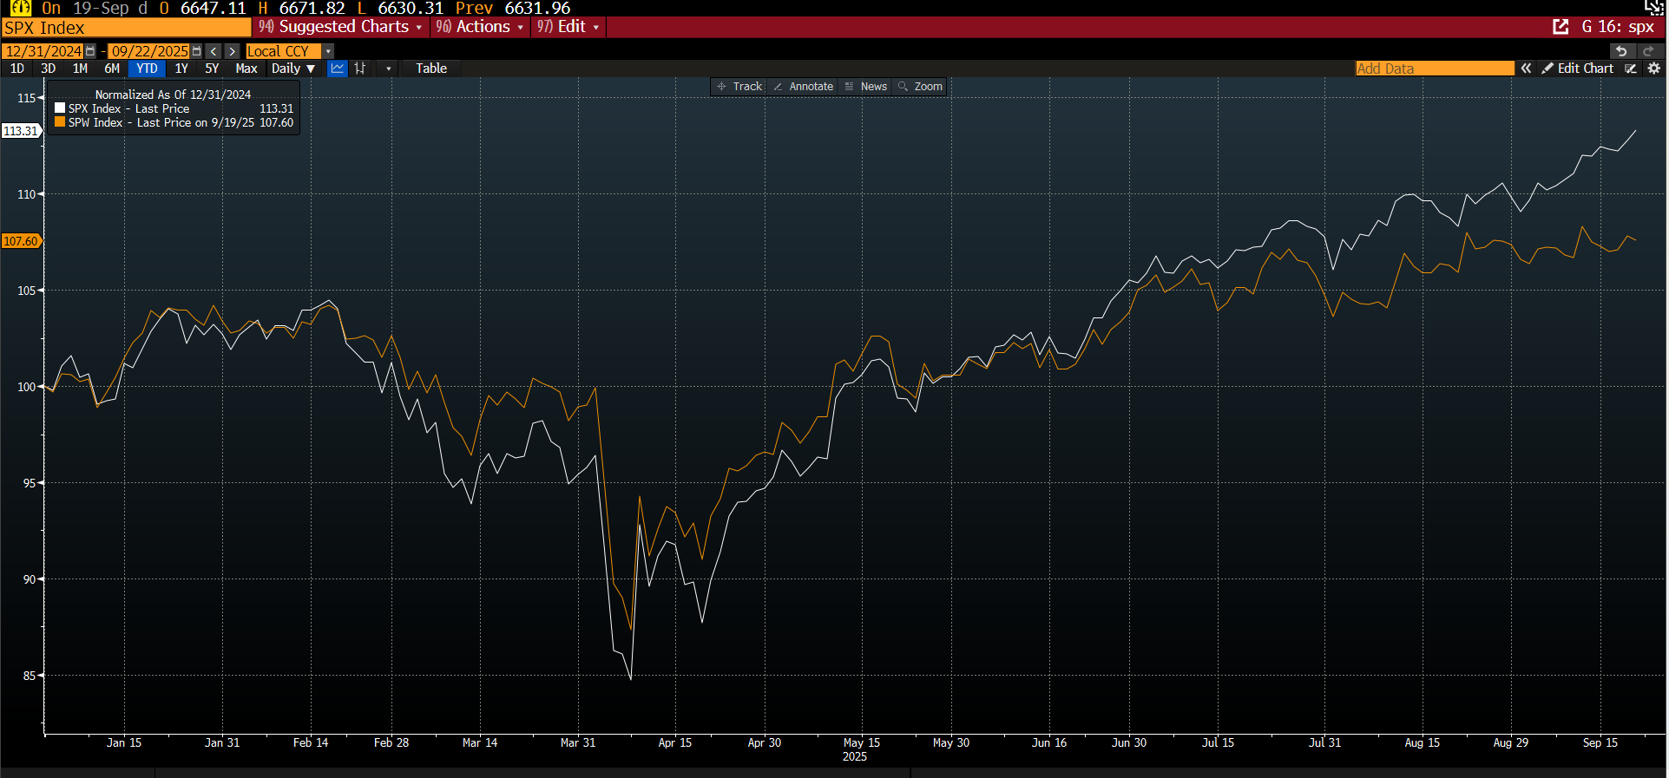Viewport: 1669px width, 778px height.
Task: Click the Edit Chart button
Action: coord(1577,69)
